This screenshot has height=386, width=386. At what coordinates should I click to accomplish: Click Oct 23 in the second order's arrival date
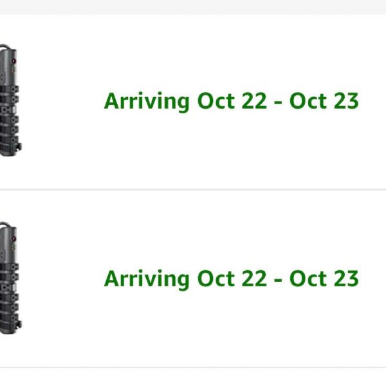(324, 279)
